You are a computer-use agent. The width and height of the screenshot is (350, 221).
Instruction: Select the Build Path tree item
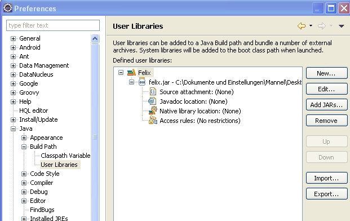pos(43,147)
